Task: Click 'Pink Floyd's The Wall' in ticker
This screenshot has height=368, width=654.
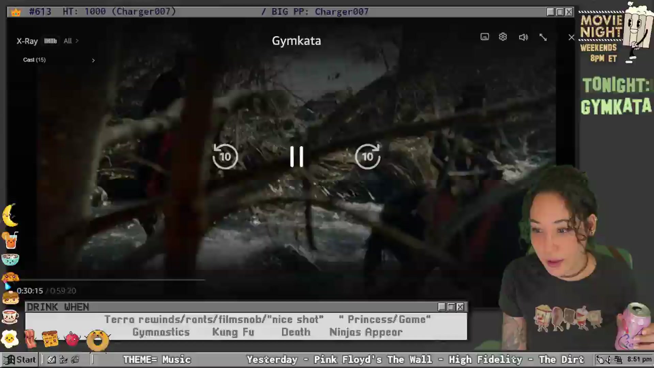Action: (373, 359)
